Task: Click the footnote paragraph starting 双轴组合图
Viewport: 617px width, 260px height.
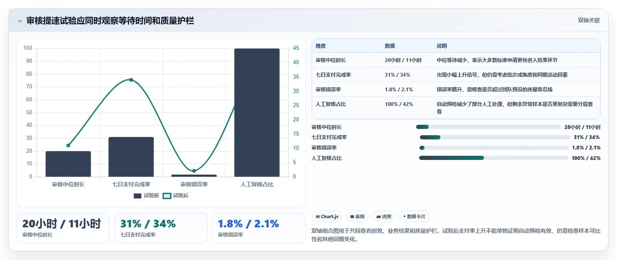Action: click(x=456, y=235)
